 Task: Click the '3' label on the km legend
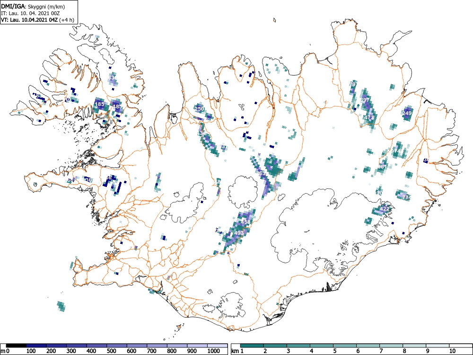[x=289, y=351]
